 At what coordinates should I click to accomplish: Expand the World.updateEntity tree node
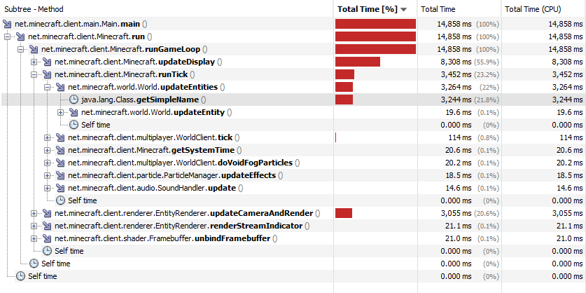60,112
